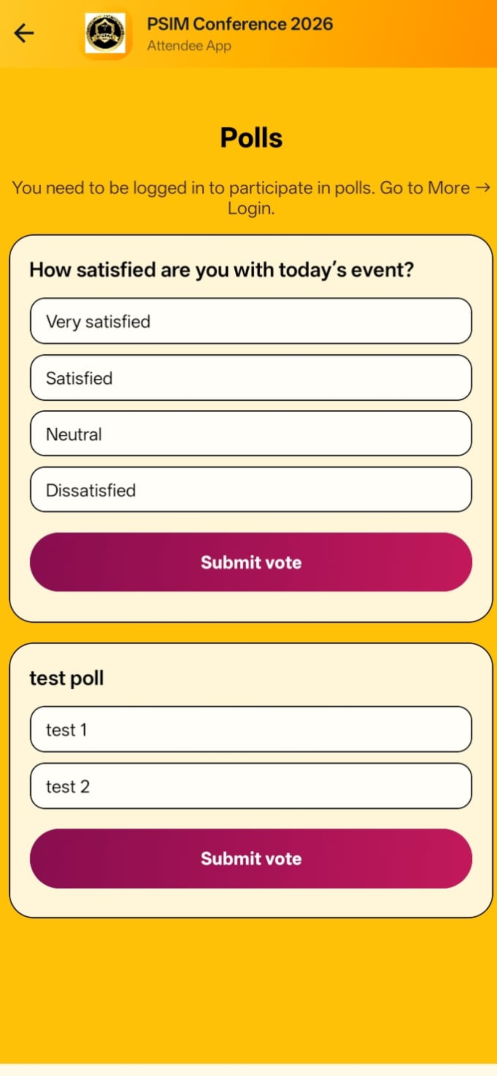
Task: Click the arrow symbol after 'Go to More'
Action: point(483,187)
